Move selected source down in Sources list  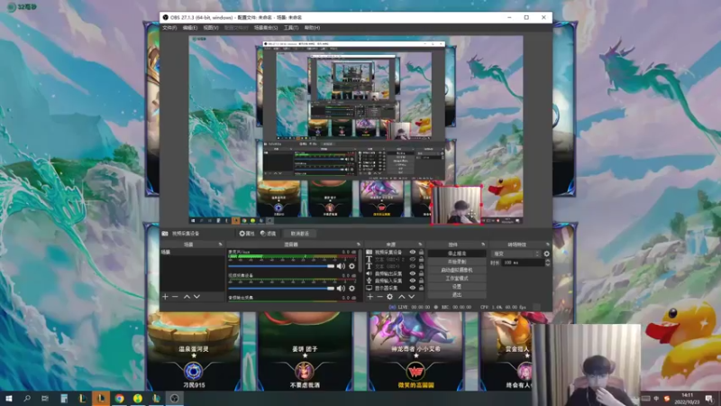[412, 297]
